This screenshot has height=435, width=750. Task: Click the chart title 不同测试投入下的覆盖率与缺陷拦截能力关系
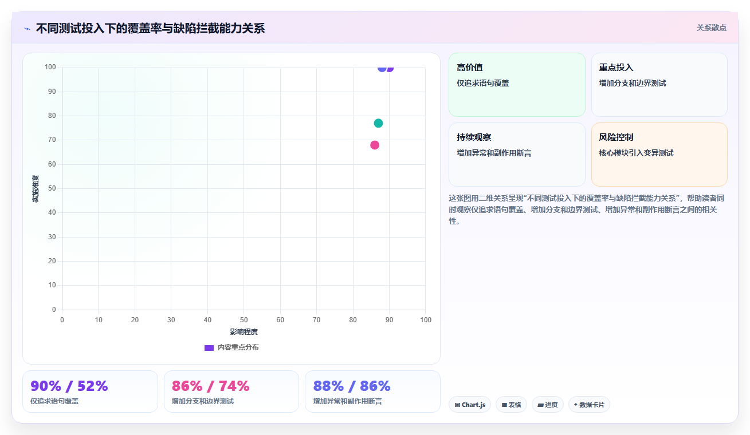[x=150, y=28]
